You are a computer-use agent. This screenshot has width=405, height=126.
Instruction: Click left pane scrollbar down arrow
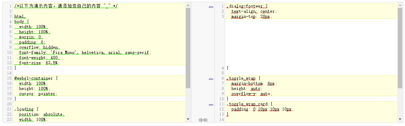pos(188,119)
